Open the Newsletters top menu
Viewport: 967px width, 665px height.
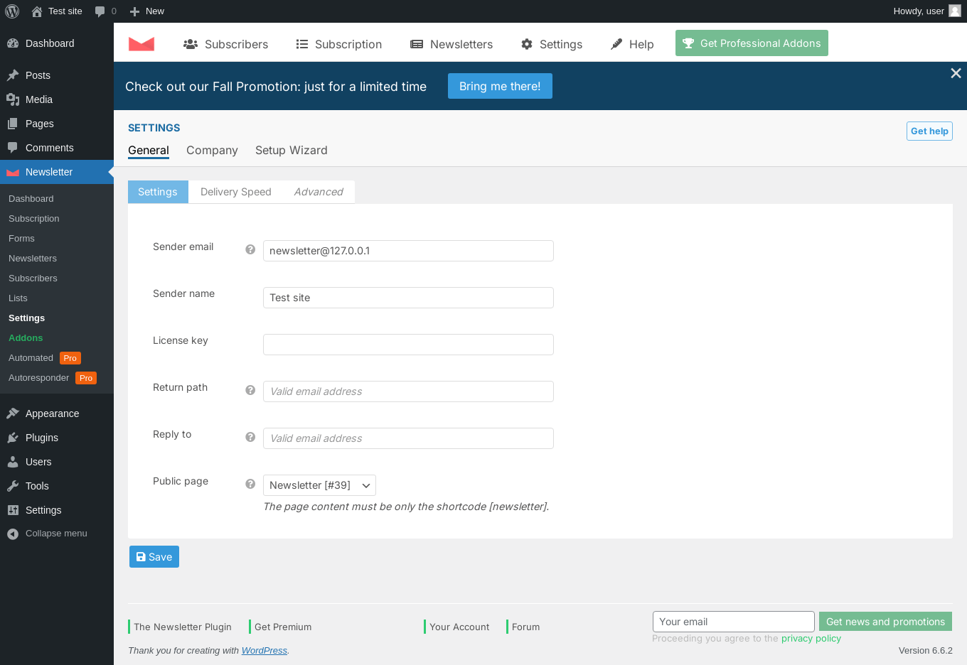pyautogui.click(x=452, y=44)
